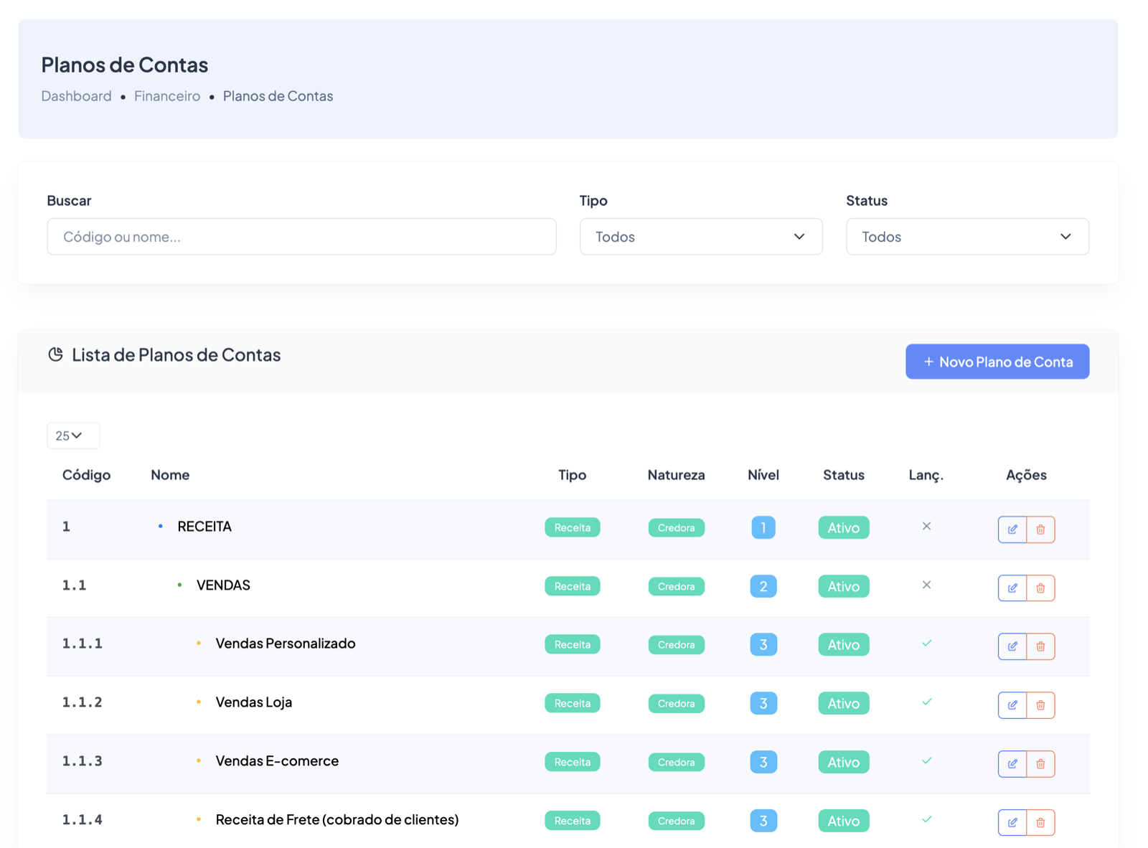
Task: Go to Dashboard breadcrumb link
Action: [76, 96]
